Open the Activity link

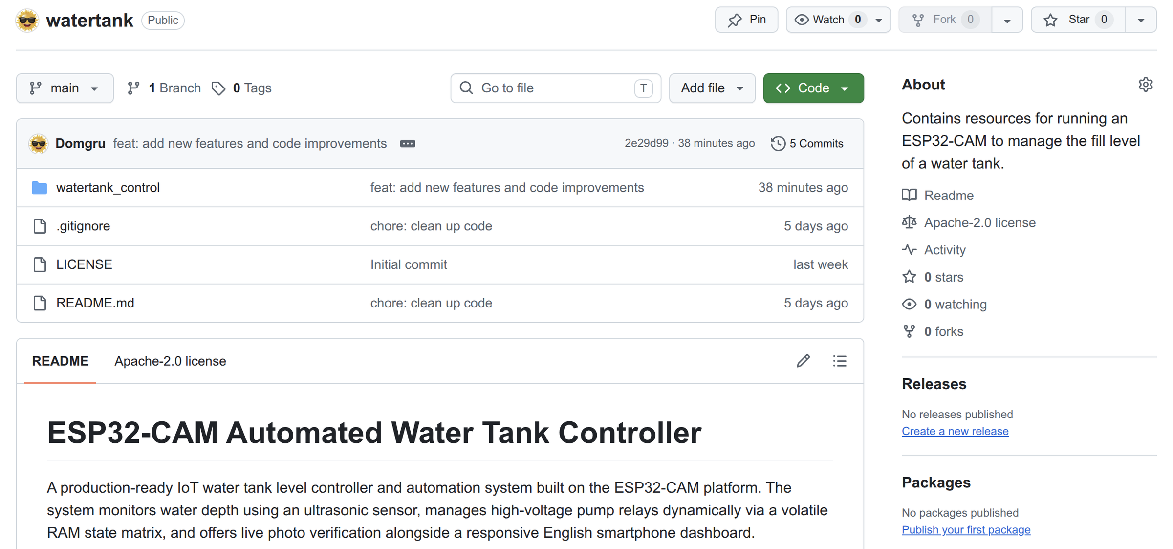pyautogui.click(x=945, y=250)
